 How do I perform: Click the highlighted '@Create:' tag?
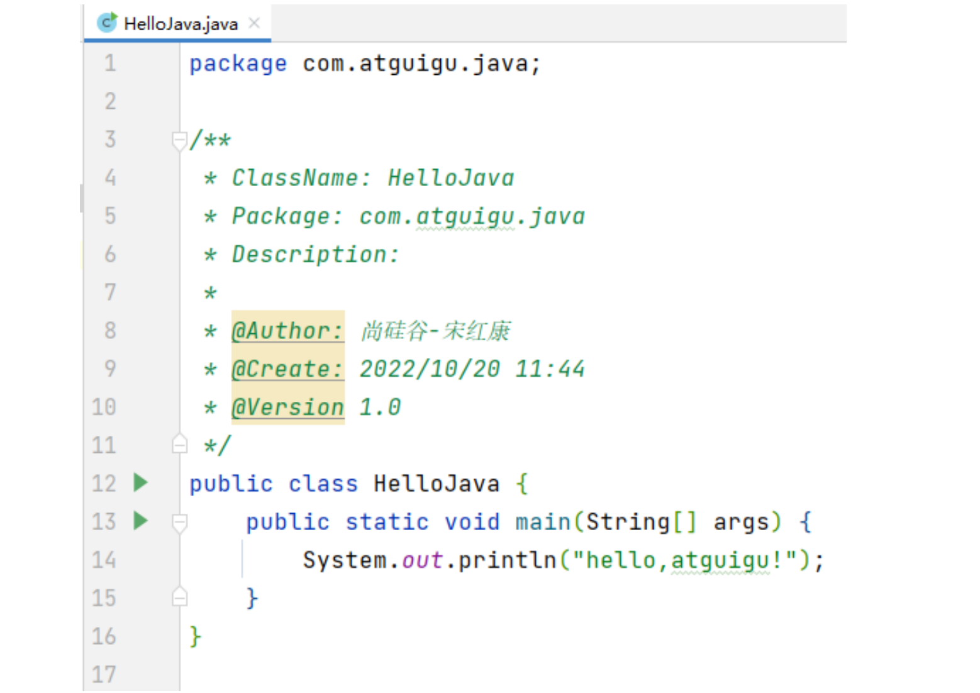pos(288,369)
